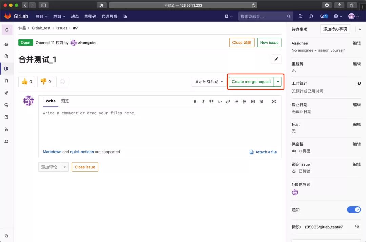
Task: Apply italic formatting in comment editor
Action: click(203, 102)
